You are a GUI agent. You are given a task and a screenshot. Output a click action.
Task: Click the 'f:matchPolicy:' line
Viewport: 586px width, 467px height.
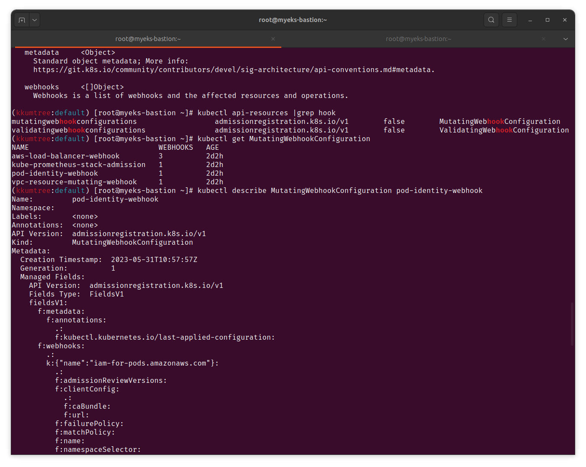click(85, 432)
